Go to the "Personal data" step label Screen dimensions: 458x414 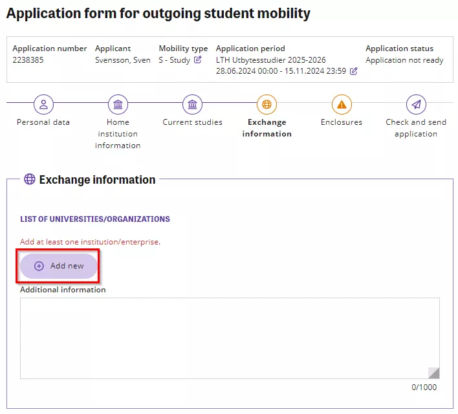(x=43, y=122)
